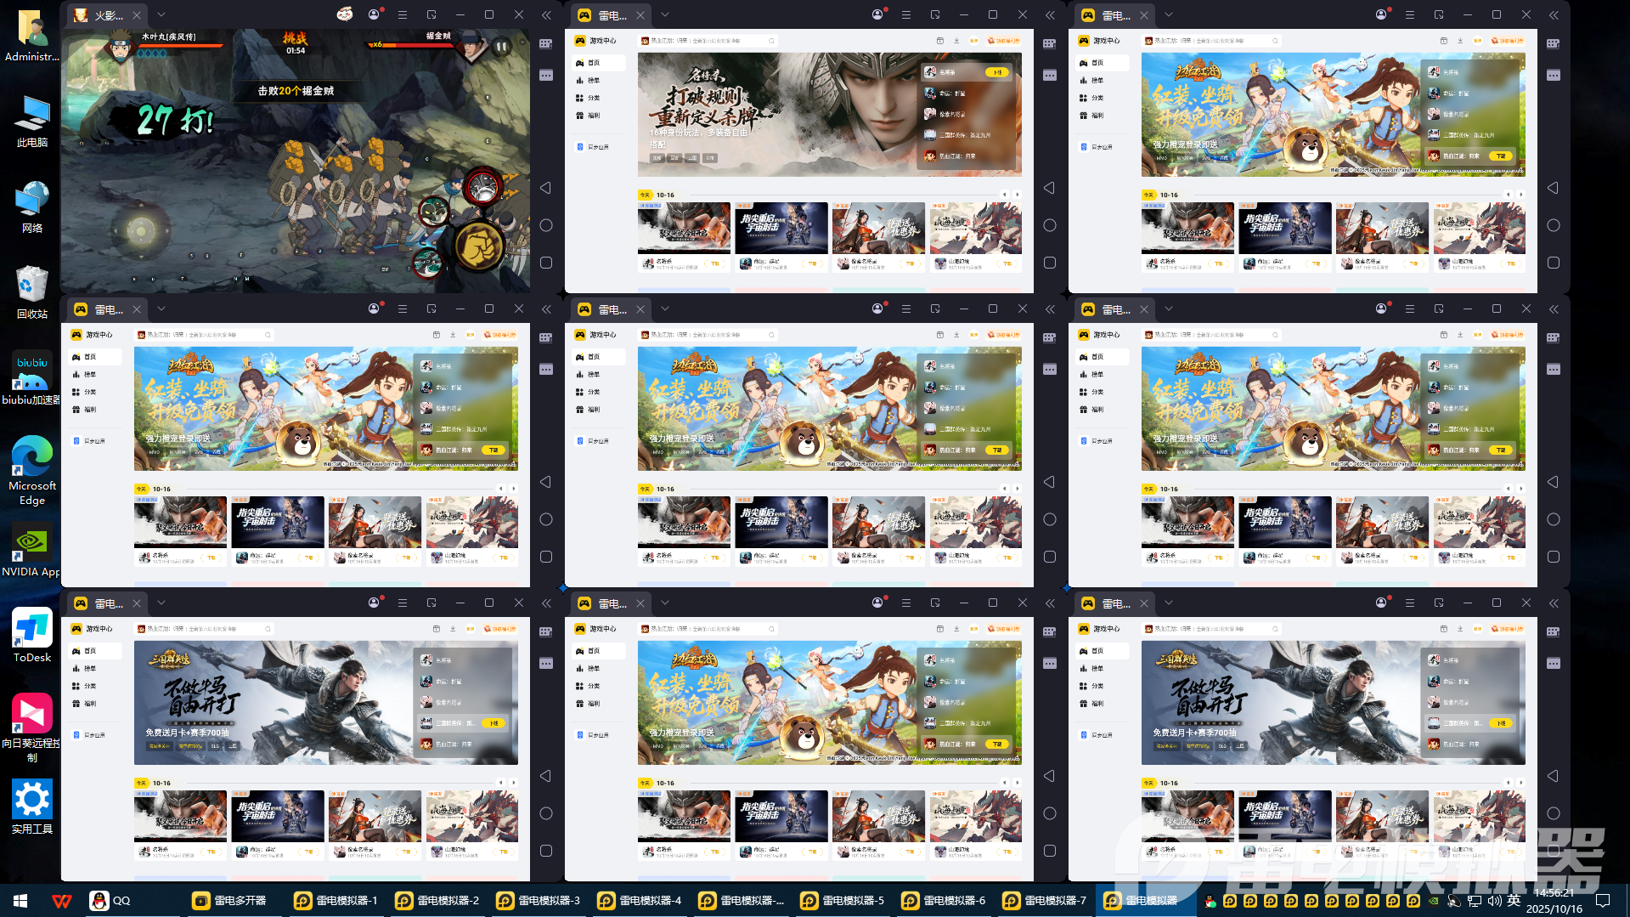Click the Windows Start button
The height and width of the screenshot is (917, 1630).
tap(20, 901)
